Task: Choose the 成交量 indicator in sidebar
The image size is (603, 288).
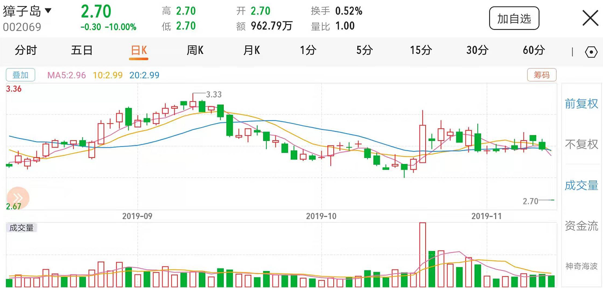Action: (x=582, y=185)
